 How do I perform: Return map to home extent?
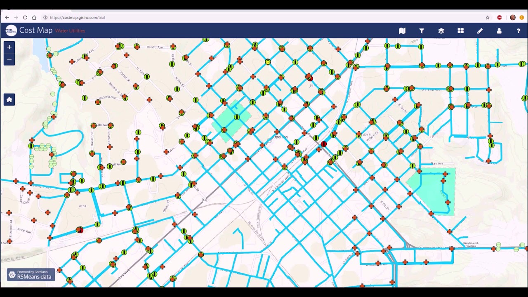coord(9,99)
